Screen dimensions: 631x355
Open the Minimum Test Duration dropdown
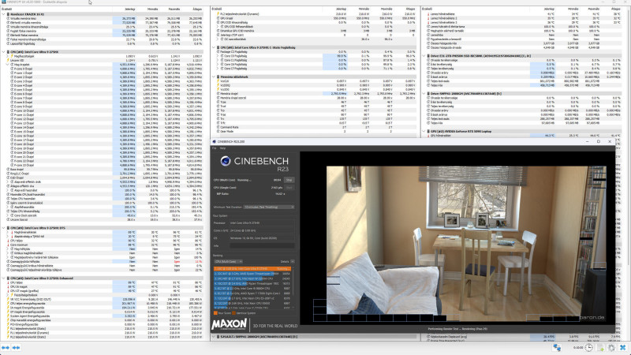pos(269,207)
